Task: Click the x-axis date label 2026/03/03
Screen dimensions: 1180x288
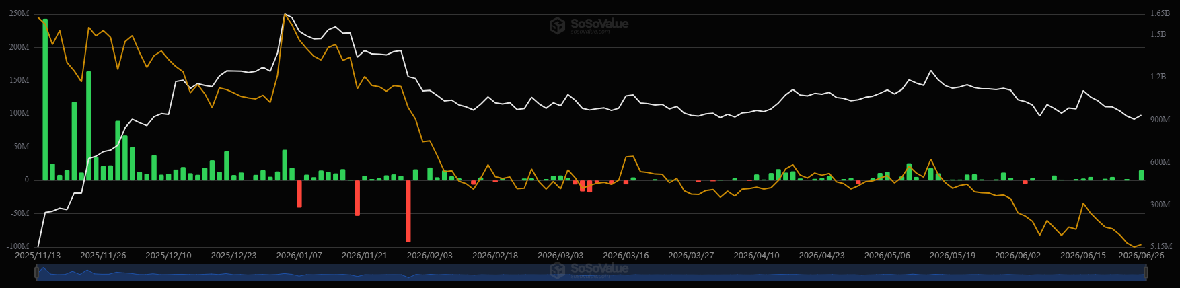Action: click(560, 256)
